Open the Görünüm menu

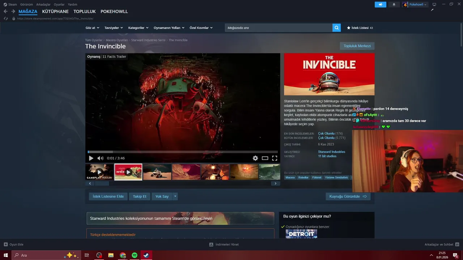coord(26,4)
